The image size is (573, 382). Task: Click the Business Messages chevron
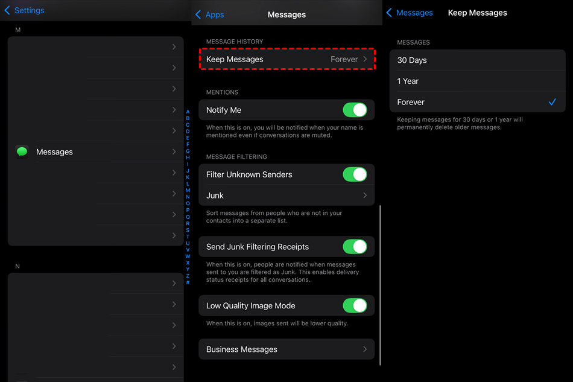pyautogui.click(x=365, y=349)
